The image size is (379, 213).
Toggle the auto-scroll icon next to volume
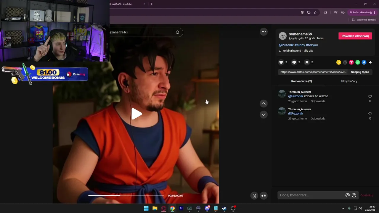(x=254, y=196)
